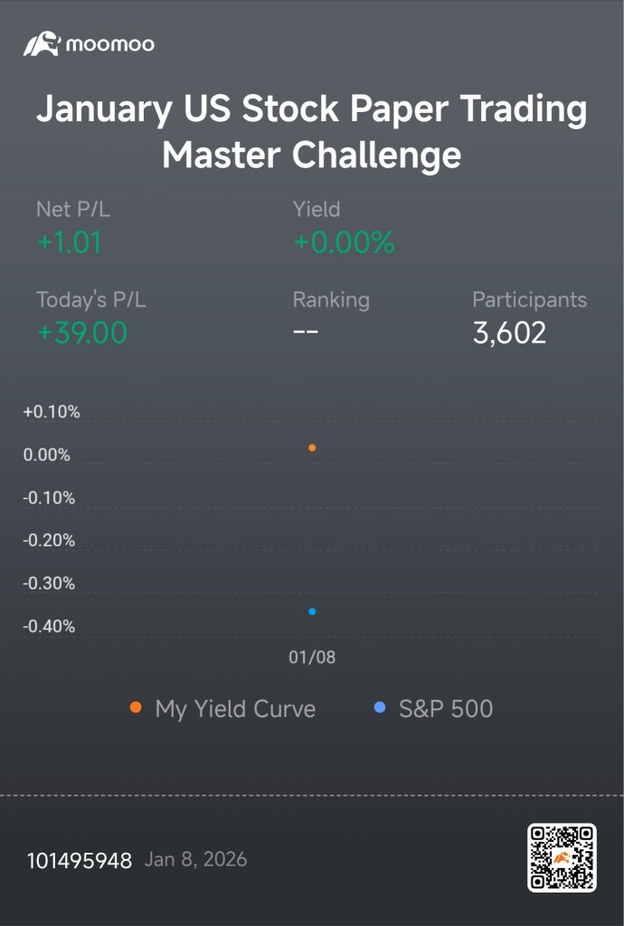This screenshot has height=926, width=624.
Task: Click the blue S&P 500 legend dot
Action: 380,707
